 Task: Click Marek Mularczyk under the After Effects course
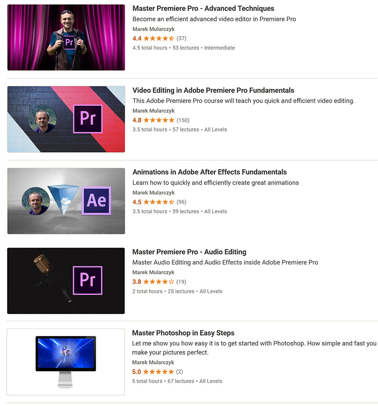pyautogui.click(x=154, y=193)
